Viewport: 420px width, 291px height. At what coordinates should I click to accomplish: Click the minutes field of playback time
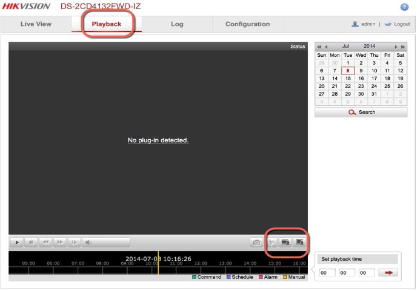(x=347, y=273)
